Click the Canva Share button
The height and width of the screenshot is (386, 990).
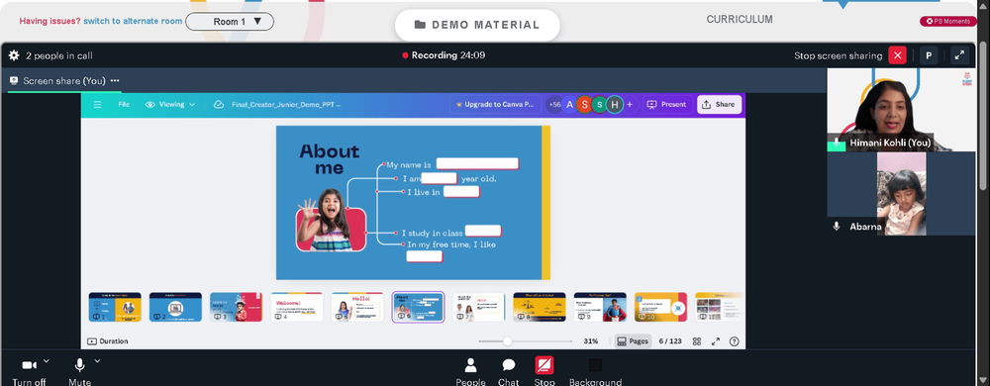tap(719, 105)
